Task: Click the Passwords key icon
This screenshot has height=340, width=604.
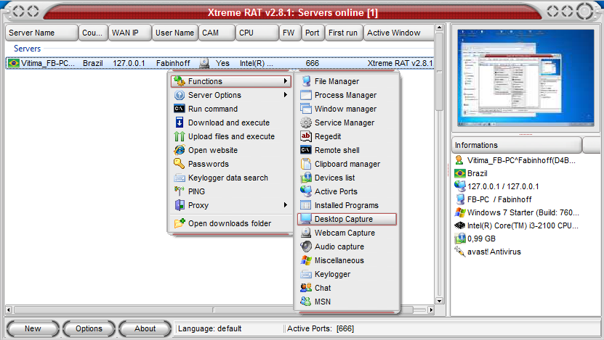Action: point(180,164)
